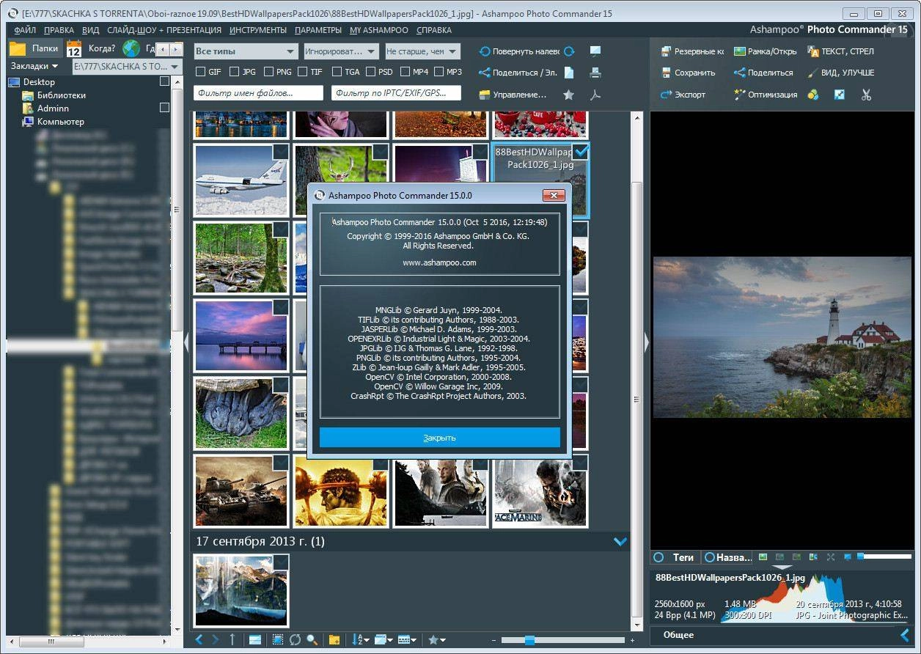Open the Все типы file type dropdown
The image size is (921, 654).
pos(246,51)
